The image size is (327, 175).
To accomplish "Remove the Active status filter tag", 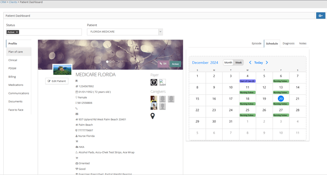I will (17, 32).
